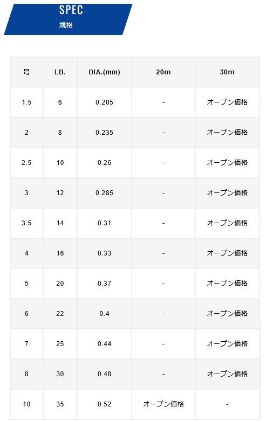
Task: Select the 35 LB. cell
Action: 60,404
